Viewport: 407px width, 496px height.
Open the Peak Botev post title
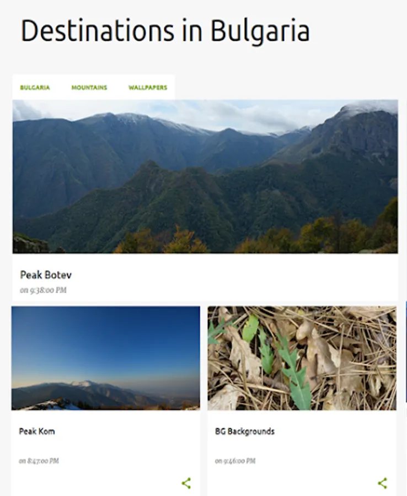(x=46, y=275)
